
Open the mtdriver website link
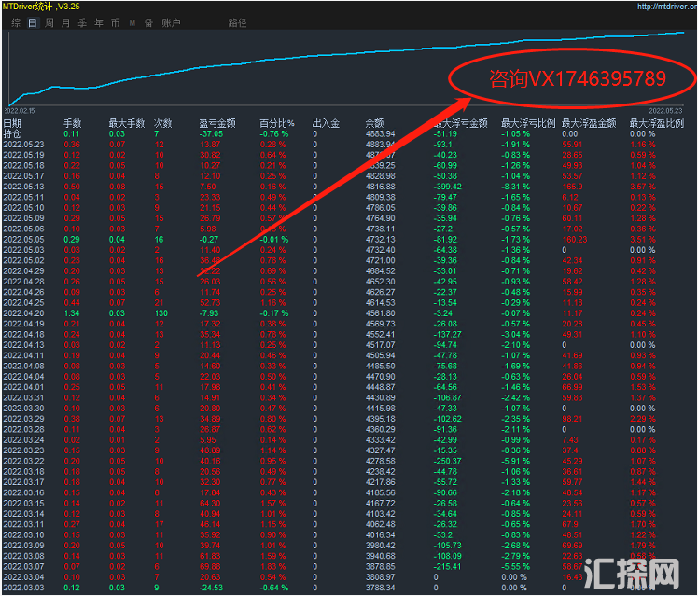[x=666, y=6]
